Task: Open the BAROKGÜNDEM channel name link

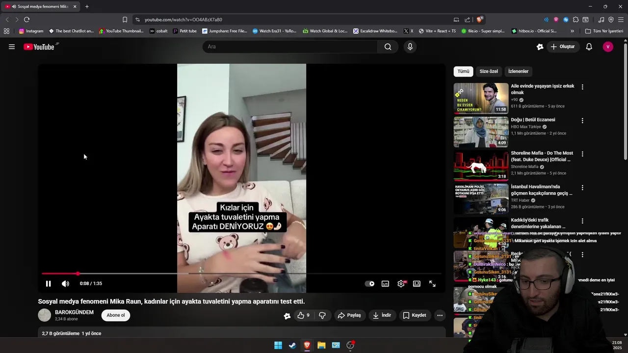Action: tap(74, 312)
